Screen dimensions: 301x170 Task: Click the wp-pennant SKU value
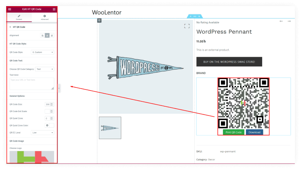[227, 152]
